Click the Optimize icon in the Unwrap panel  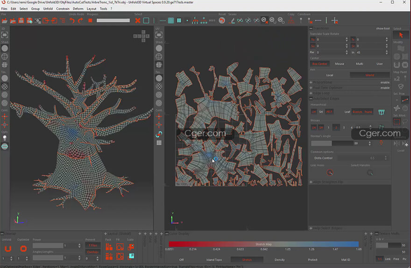(x=23, y=248)
